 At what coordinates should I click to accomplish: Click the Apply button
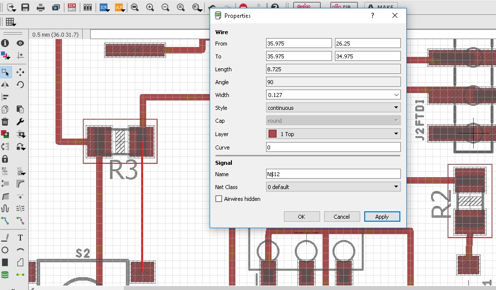pos(382,217)
